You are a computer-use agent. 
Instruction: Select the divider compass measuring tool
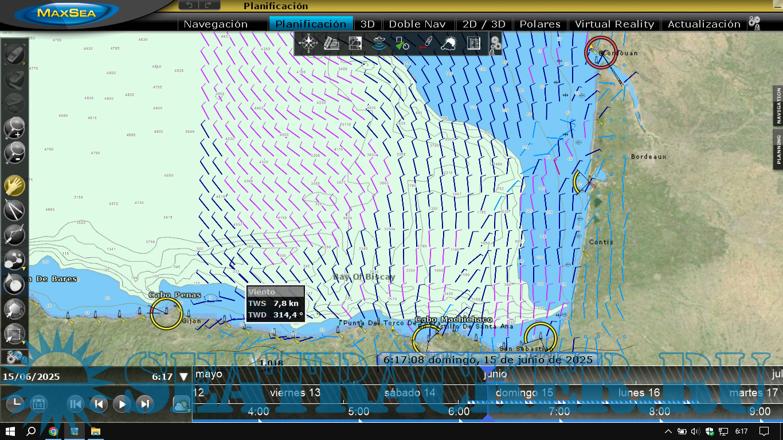(14, 210)
